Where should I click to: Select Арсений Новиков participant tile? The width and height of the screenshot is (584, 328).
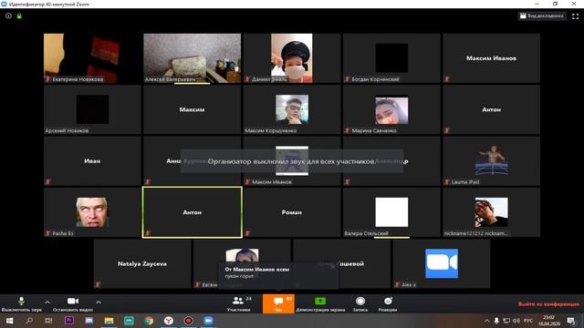(92, 109)
